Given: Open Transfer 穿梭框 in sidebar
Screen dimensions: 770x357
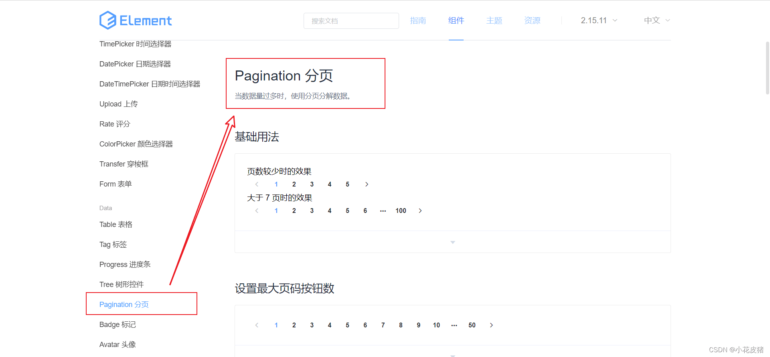Looking at the screenshot, I should click(124, 164).
